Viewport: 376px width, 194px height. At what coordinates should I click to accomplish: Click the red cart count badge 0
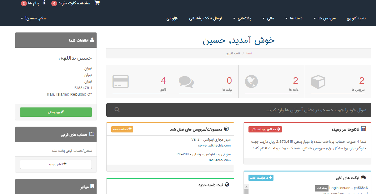coord(54,3)
